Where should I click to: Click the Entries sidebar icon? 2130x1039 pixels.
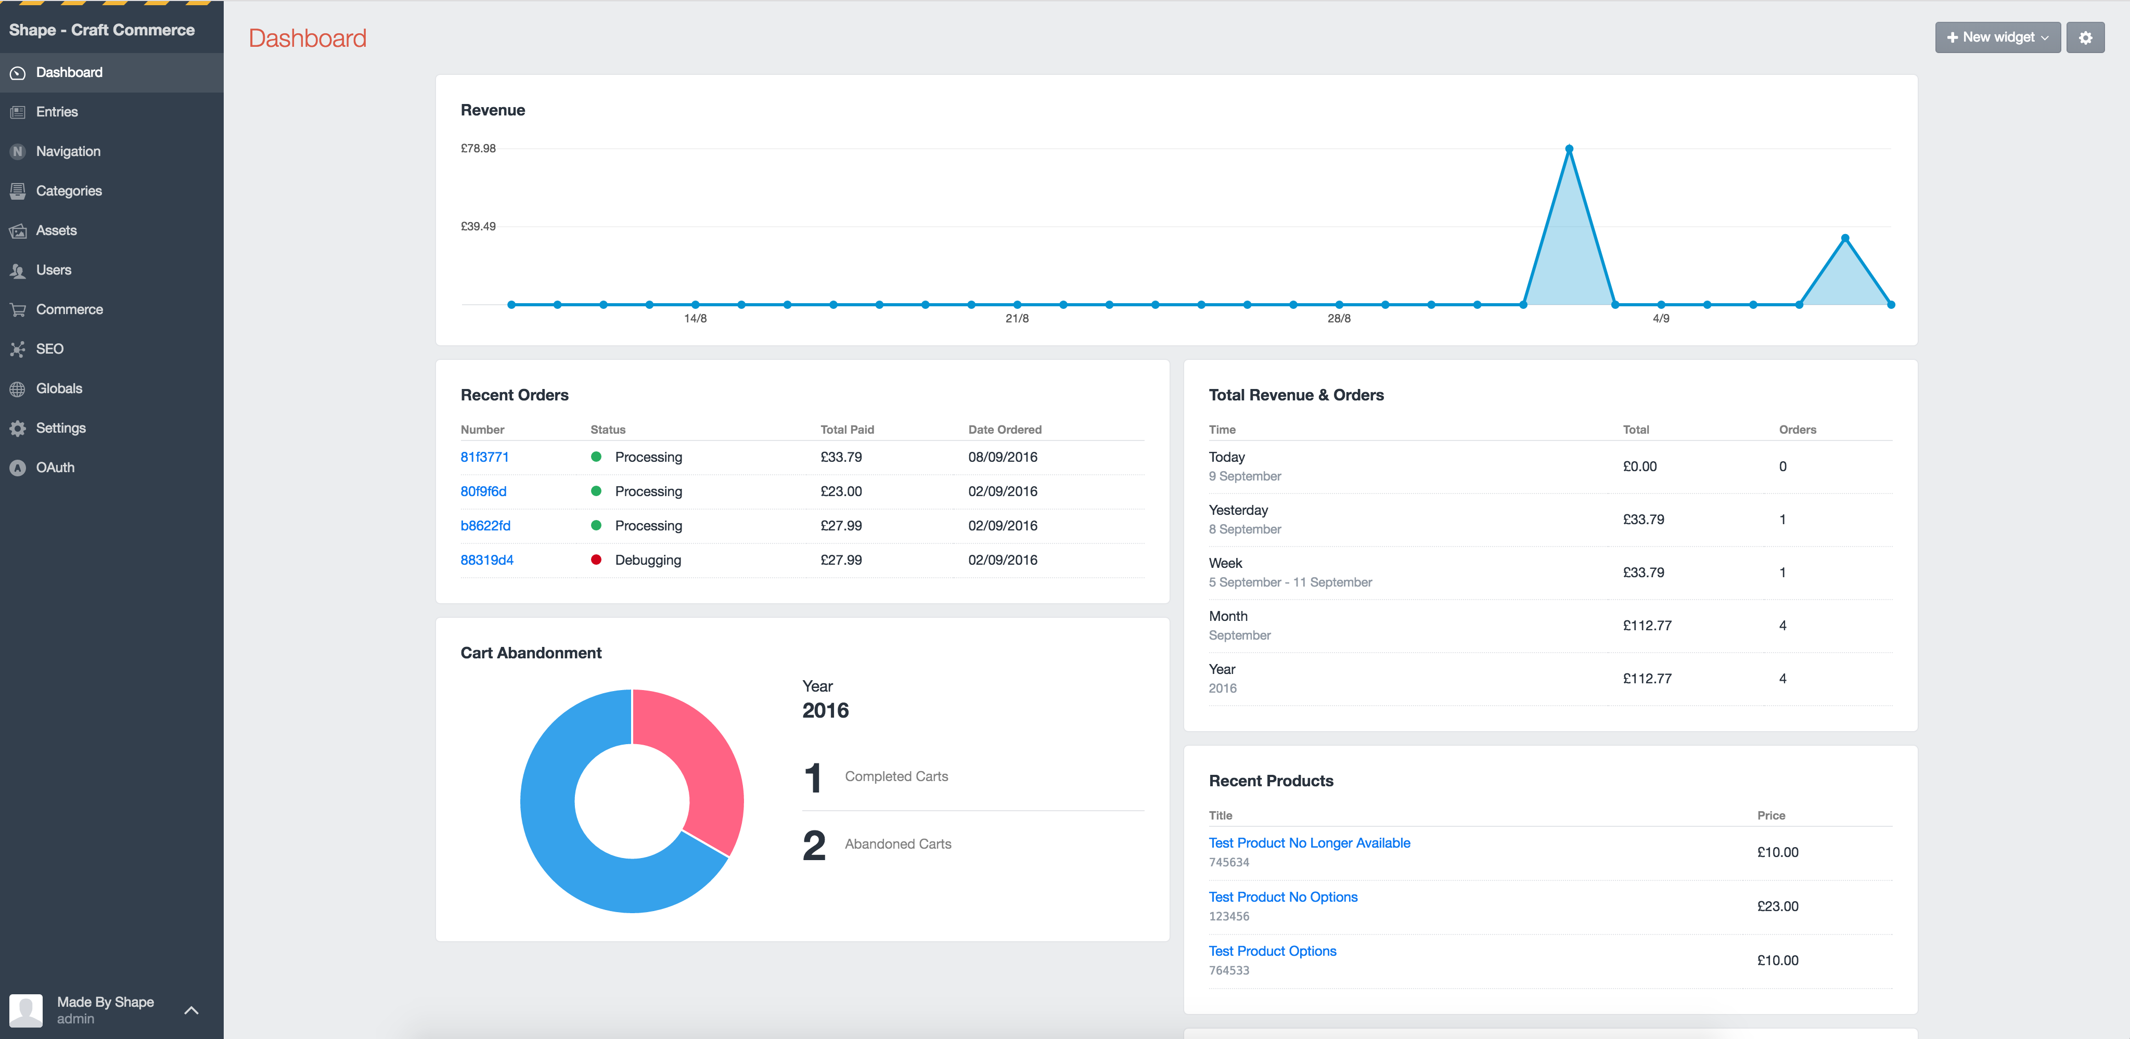click(x=17, y=112)
